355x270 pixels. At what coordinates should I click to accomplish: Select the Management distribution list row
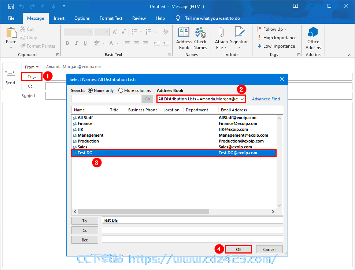[x=174, y=135]
